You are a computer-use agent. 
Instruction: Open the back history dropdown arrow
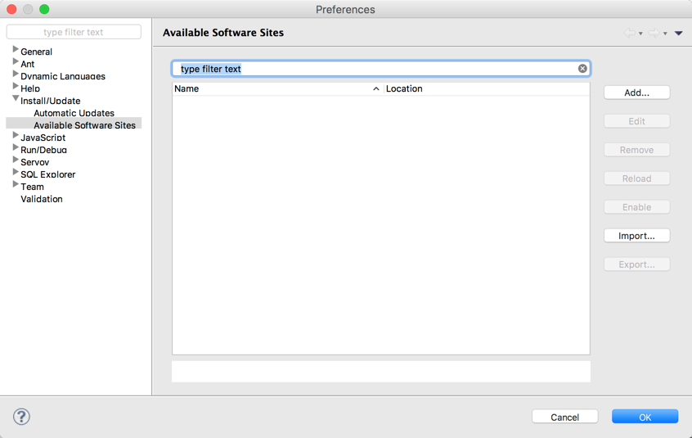point(640,34)
